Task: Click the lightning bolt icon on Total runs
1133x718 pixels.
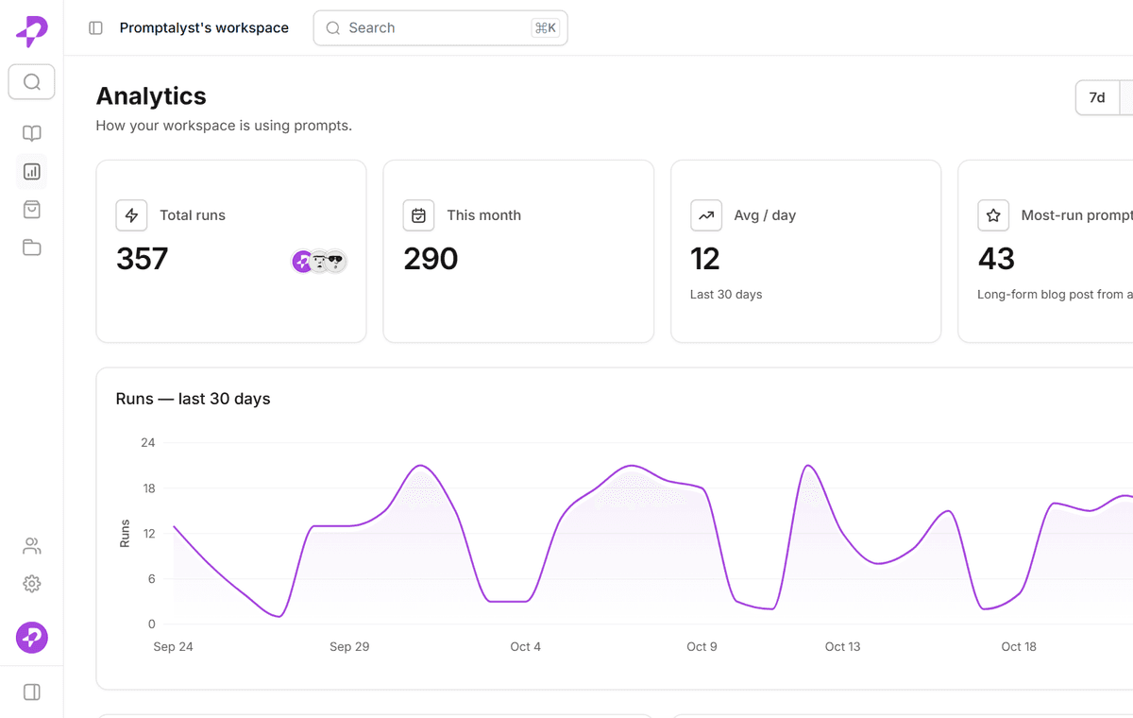Action: click(x=132, y=215)
